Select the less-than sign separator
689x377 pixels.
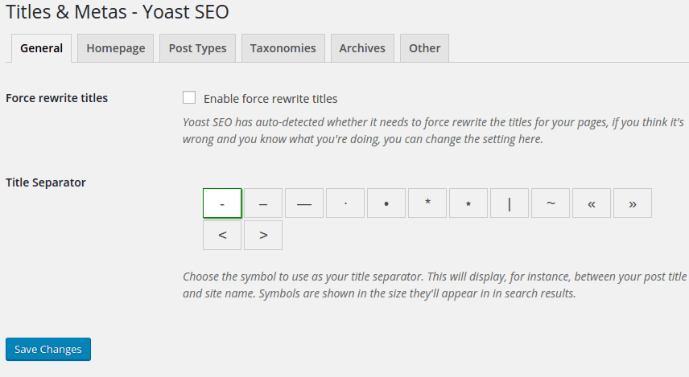(x=222, y=236)
